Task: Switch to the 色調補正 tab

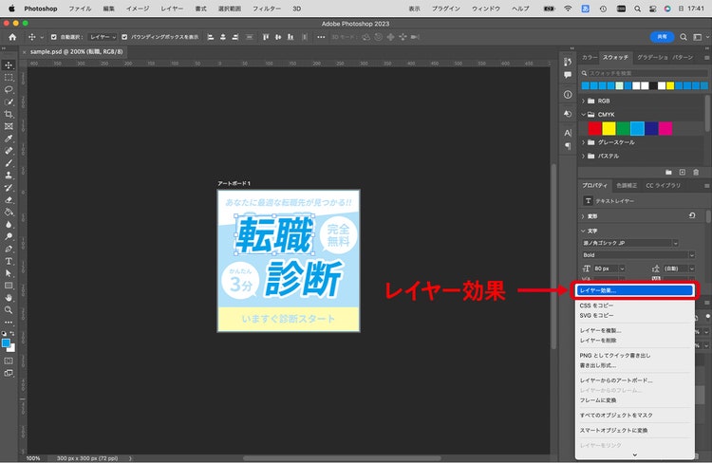Action: (627, 186)
